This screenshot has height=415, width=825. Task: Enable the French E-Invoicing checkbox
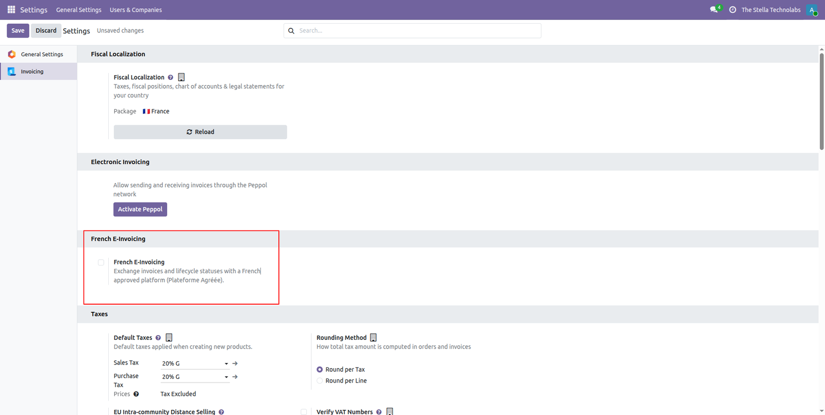pyautogui.click(x=101, y=262)
